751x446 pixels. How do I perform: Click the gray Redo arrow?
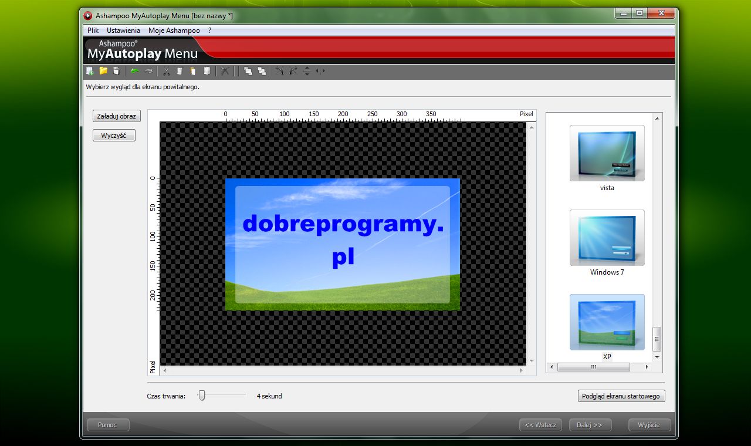pyautogui.click(x=148, y=71)
